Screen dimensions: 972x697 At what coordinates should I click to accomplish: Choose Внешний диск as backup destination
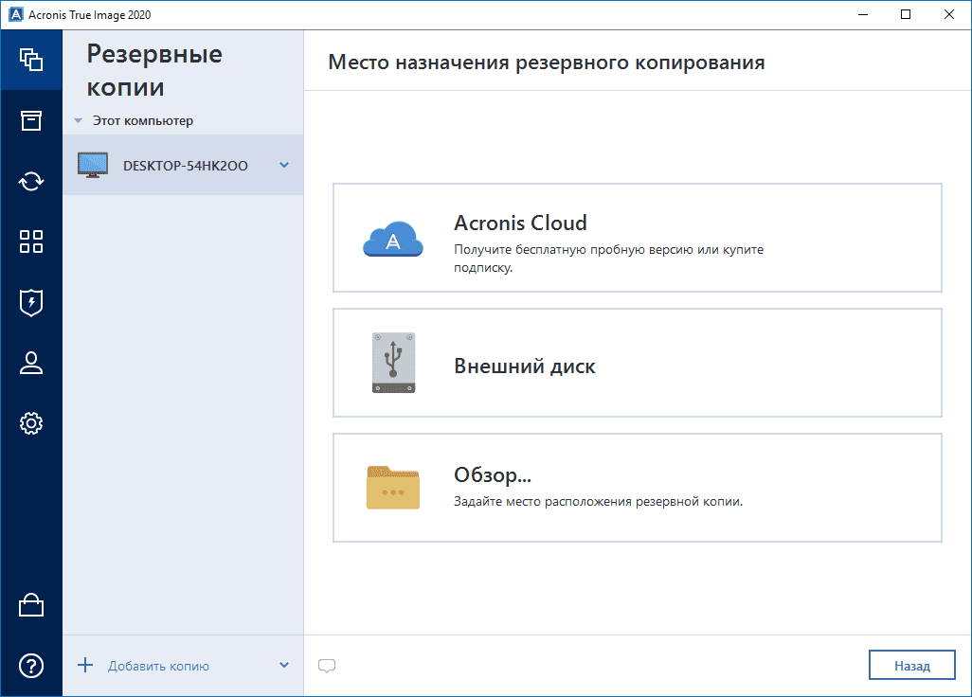(637, 364)
